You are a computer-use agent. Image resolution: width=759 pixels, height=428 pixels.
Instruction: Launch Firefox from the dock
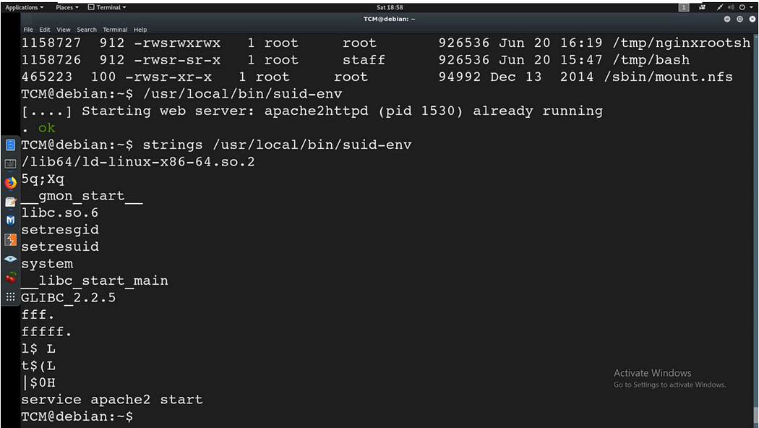(x=10, y=182)
